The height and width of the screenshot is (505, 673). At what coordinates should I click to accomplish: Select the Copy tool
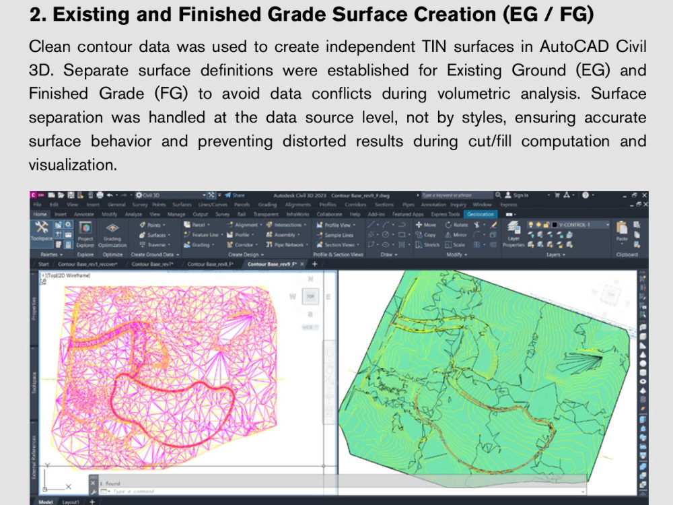pyautogui.click(x=425, y=235)
